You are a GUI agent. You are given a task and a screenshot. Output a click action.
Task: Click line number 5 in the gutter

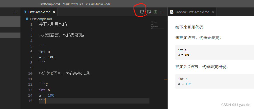[x=31, y=46]
